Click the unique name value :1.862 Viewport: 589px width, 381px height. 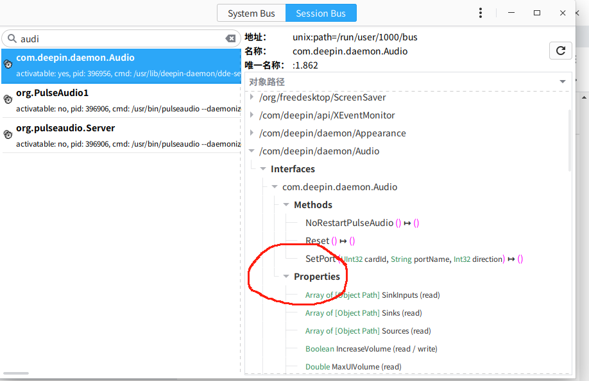(x=305, y=65)
